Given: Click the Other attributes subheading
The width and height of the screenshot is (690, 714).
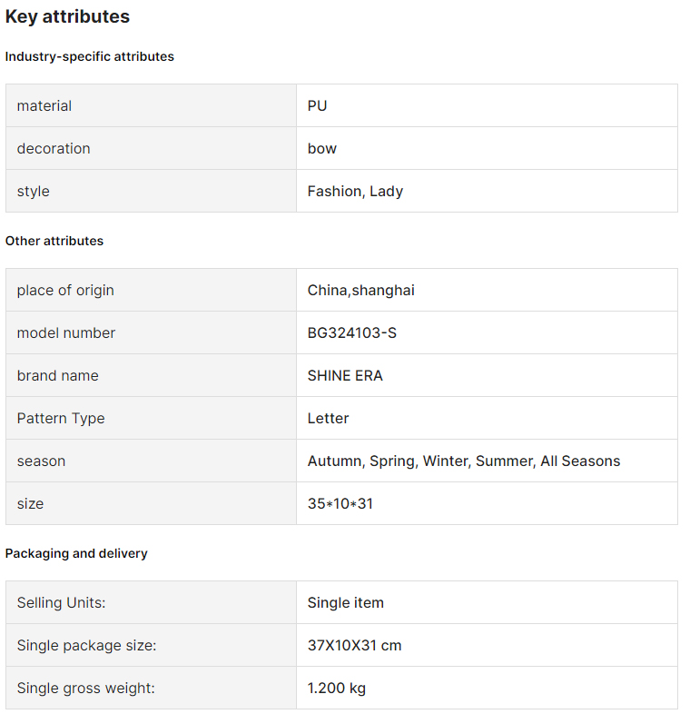Looking at the screenshot, I should click(54, 241).
